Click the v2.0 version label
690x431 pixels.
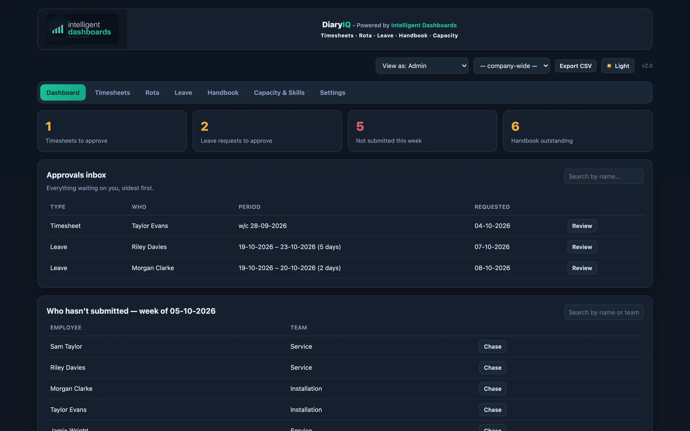point(647,66)
